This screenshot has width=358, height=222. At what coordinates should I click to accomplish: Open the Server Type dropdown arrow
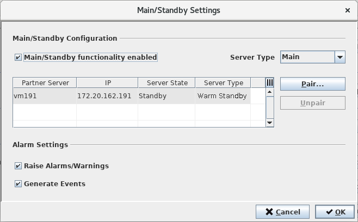340,57
